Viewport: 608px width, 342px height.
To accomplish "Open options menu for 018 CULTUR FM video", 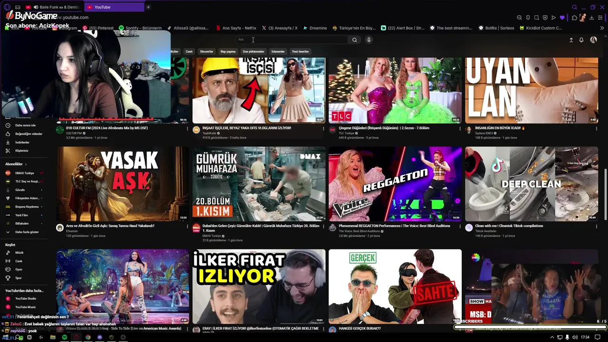I will [187, 128].
